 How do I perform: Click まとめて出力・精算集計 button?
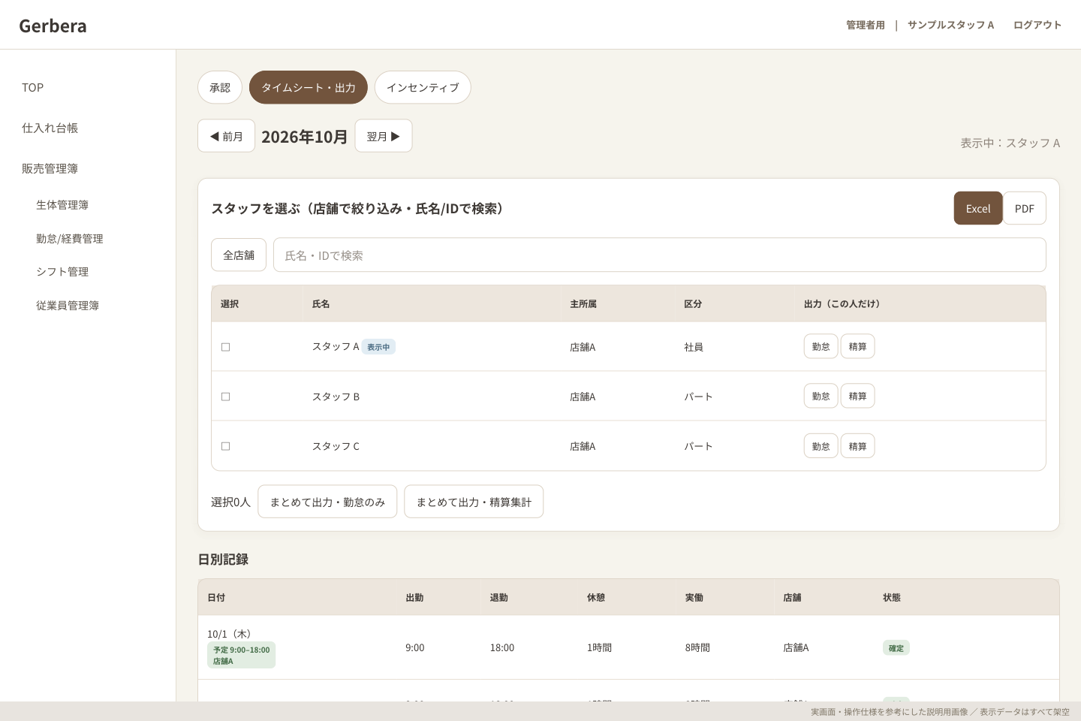click(474, 502)
